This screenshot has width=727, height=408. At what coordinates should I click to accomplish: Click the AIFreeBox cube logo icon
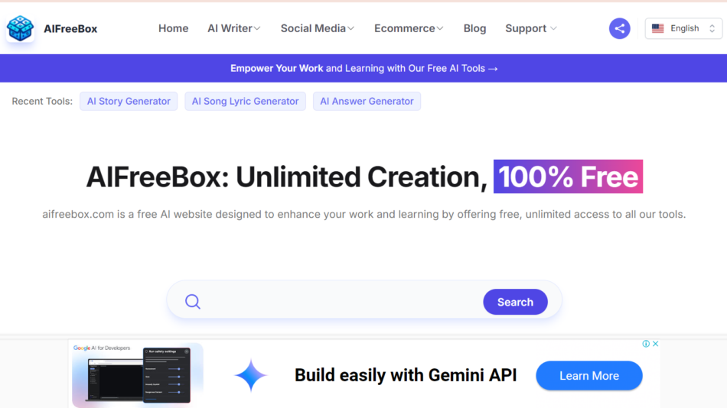20,28
